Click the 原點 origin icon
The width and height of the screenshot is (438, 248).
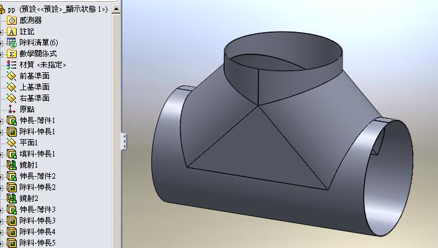pyautogui.click(x=11, y=109)
